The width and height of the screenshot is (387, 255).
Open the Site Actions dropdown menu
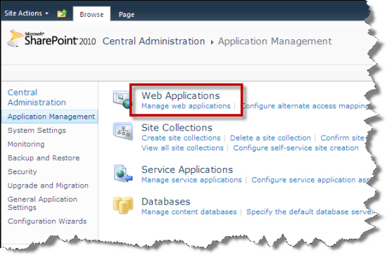tap(26, 13)
